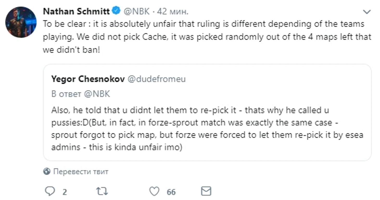
Task: Click the globe icon beside Перевести твит
Action: pos(47,171)
